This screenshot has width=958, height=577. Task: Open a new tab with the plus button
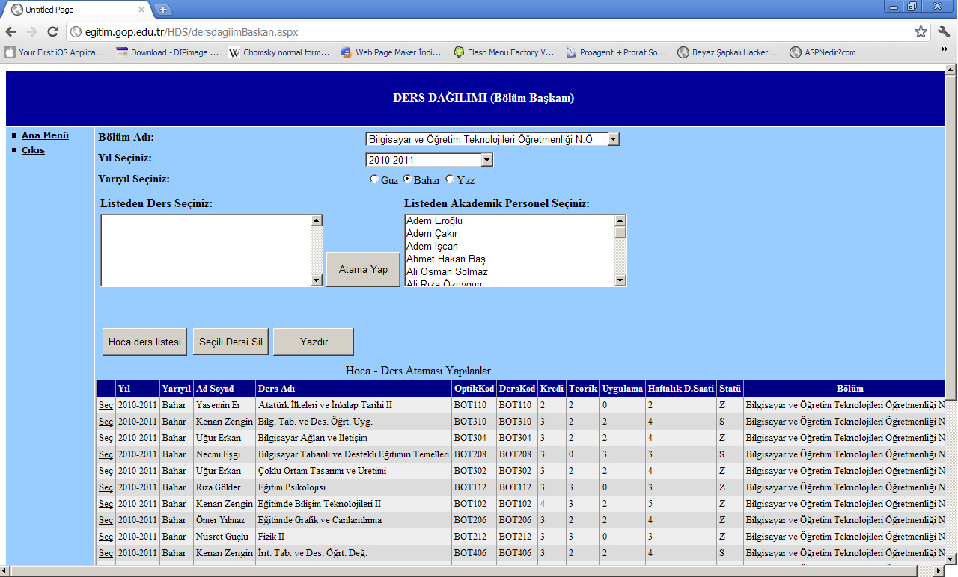pos(163,10)
